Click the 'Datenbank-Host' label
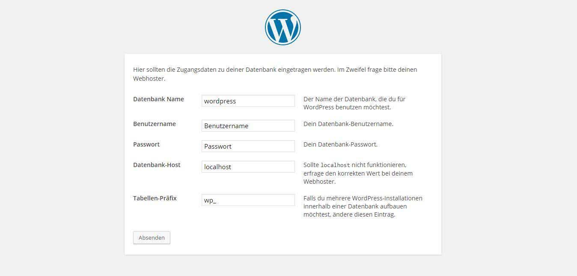This screenshot has height=276, width=577. [157, 165]
